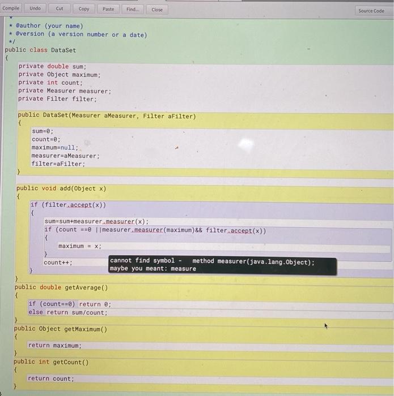This screenshot has height=396, width=394.
Task: Click line 'count++;'
Action: [x=58, y=262]
